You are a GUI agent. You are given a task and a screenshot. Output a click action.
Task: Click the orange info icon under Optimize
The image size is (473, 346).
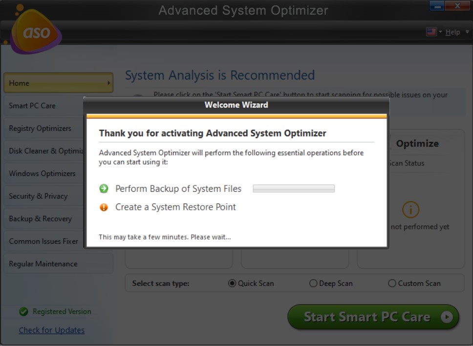coord(410,209)
